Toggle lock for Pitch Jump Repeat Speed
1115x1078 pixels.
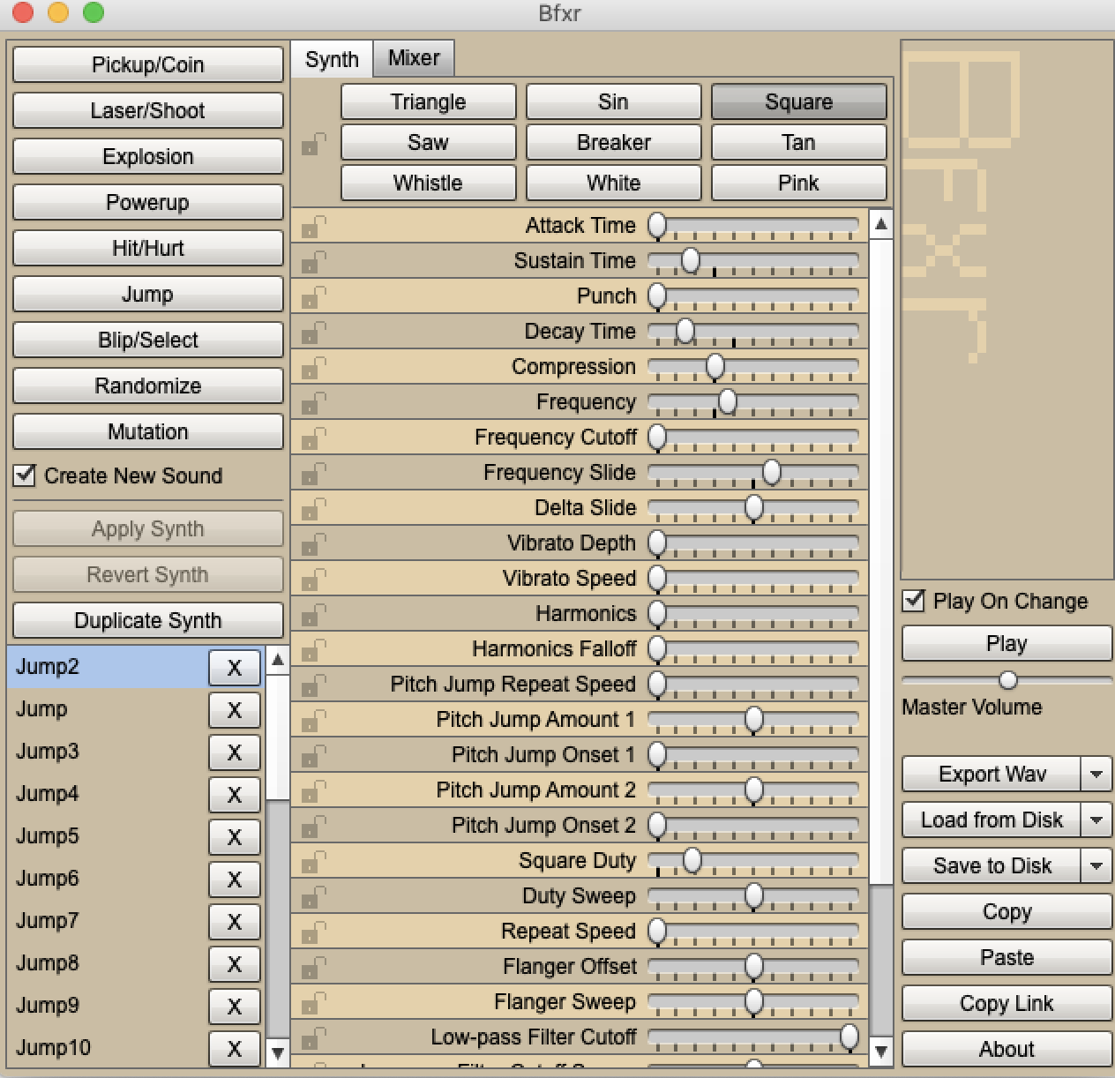(312, 685)
